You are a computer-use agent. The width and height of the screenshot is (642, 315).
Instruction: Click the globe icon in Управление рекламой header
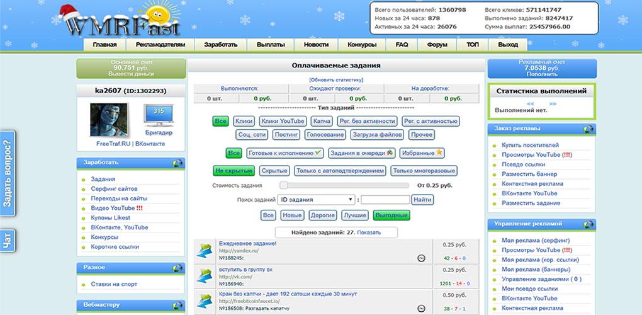tap(588, 224)
